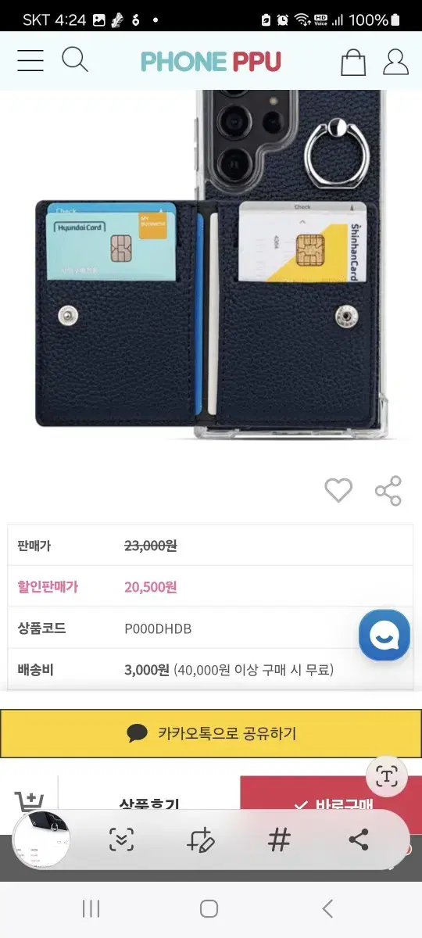Screen dimensions: 422x938
Task: Click the PHONE PPU logo
Action: click(211, 62)
